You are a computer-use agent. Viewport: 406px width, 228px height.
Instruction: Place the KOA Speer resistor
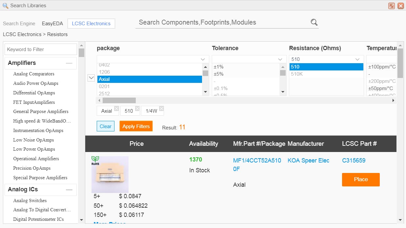pos(361,180)
